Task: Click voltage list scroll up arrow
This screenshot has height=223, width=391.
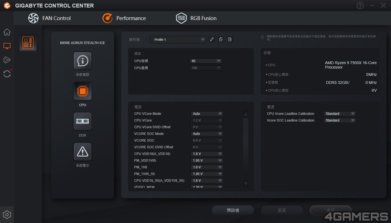Action: point(246,114)
